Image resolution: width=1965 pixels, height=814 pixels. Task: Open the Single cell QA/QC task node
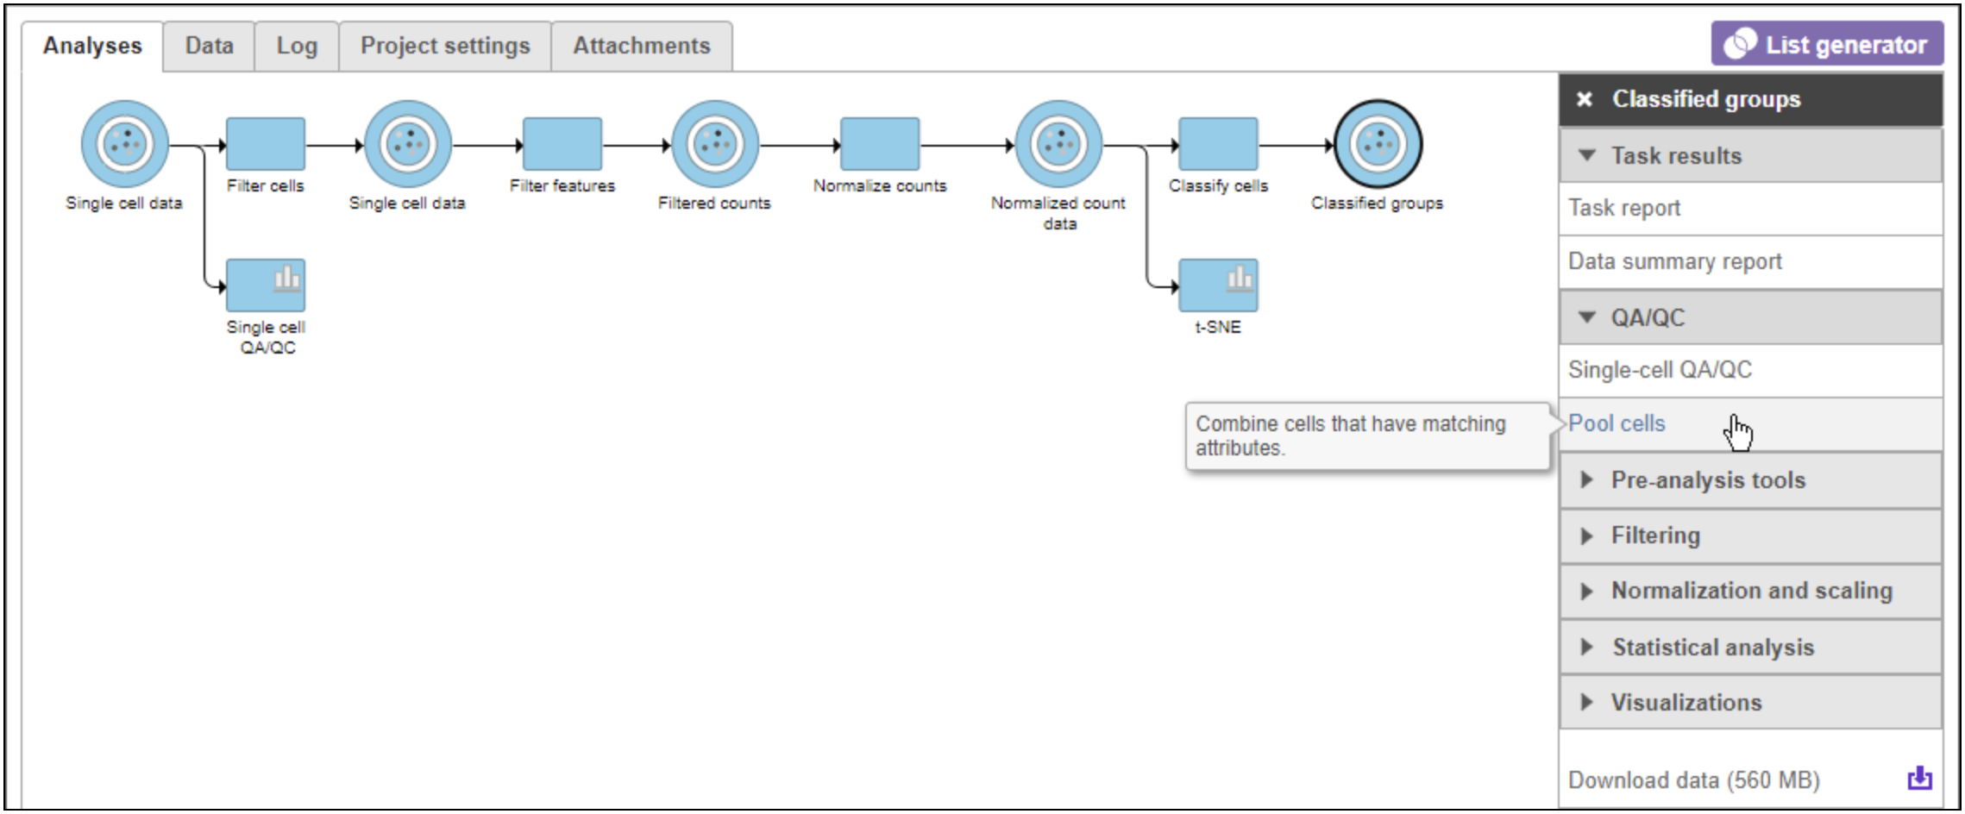click(266, 285)
